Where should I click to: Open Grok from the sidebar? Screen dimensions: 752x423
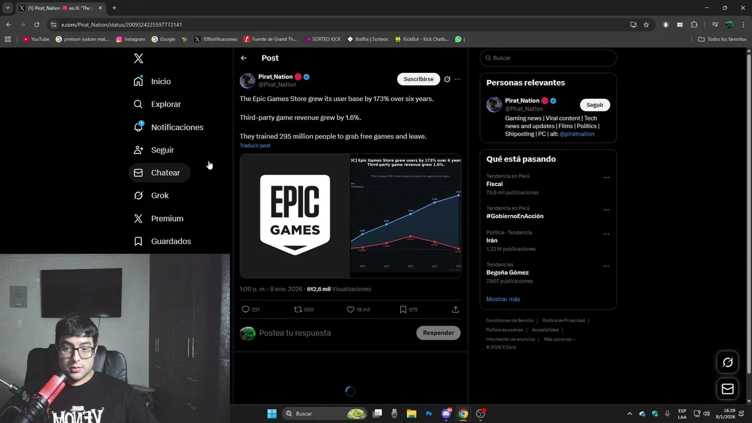[x=151, y=196]
